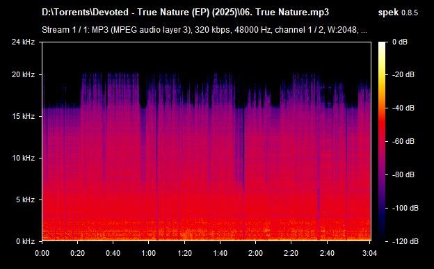Image resolution: width=434 pixels, height=269 pixels.
Task: Click inside the spectrogram plot area
Action: point(207,141)
